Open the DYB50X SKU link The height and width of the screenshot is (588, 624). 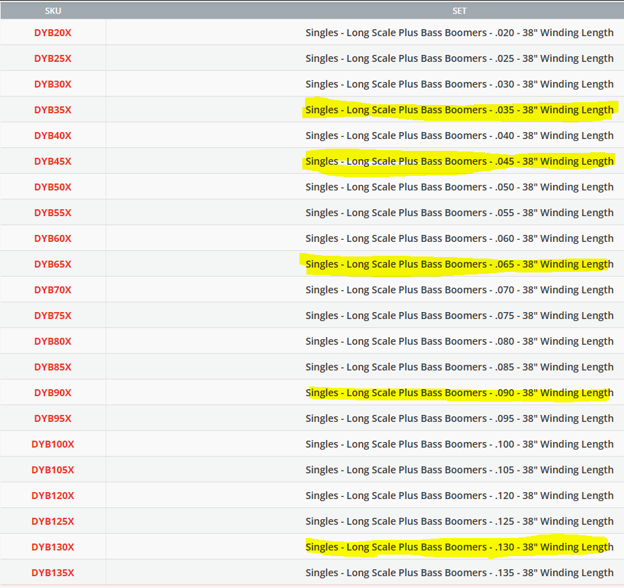[x=53, y=187]
